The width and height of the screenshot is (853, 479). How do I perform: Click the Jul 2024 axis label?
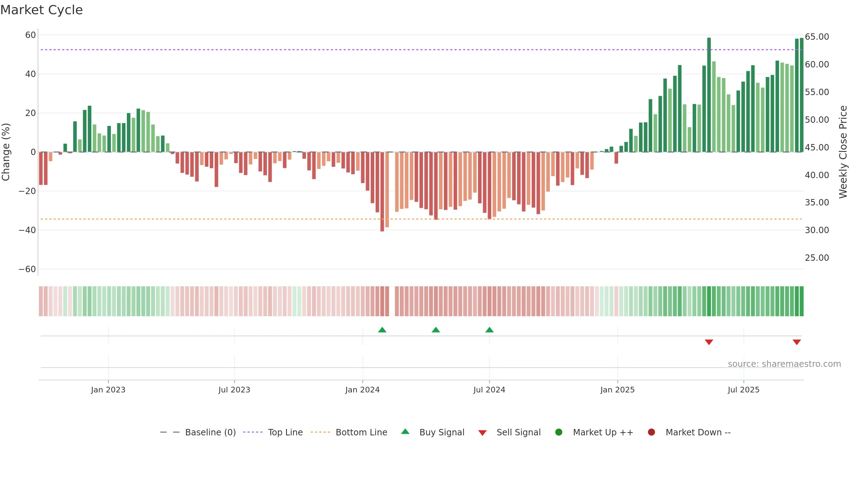point(489,390)
